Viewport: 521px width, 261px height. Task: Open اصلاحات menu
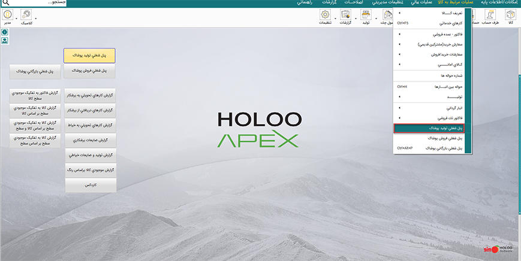(x=354, y=2)
